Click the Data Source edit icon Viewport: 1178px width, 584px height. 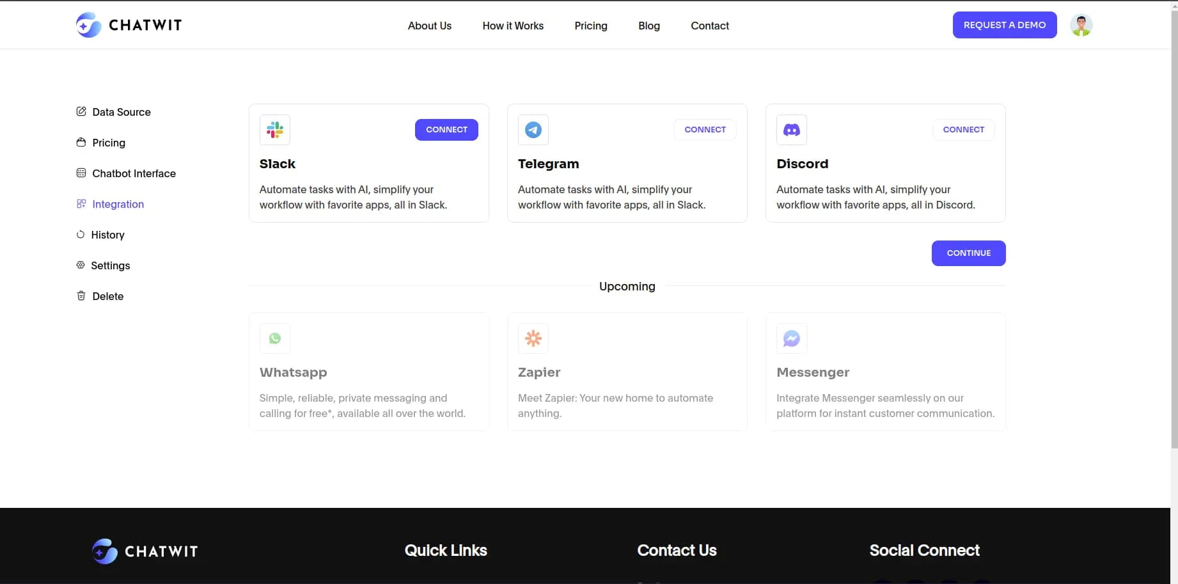point(81,111)
